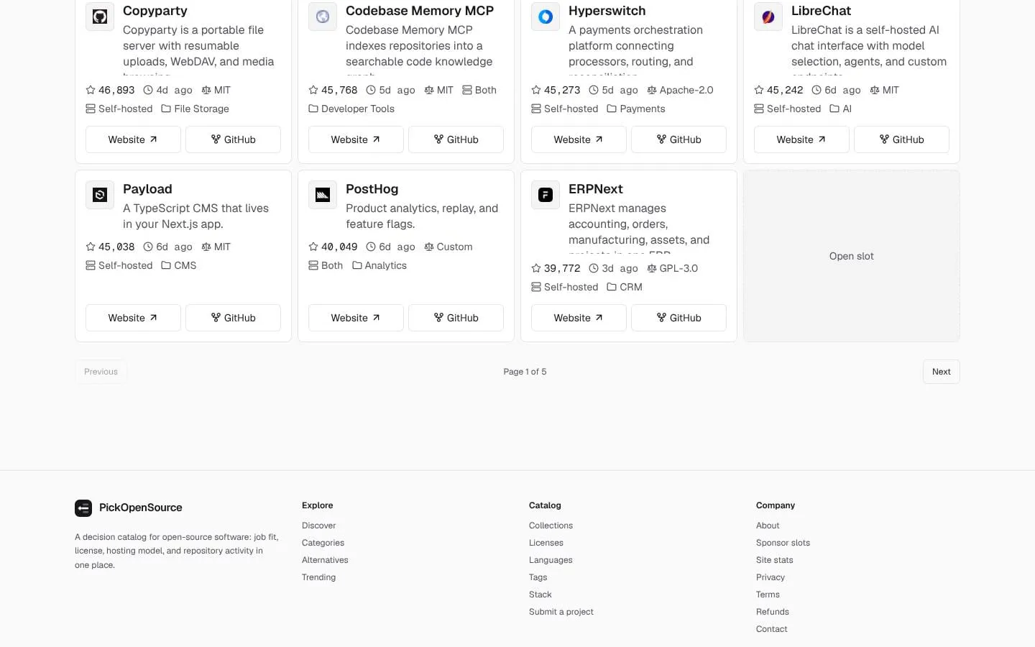Open the Discover footer link

click(318, 526)
